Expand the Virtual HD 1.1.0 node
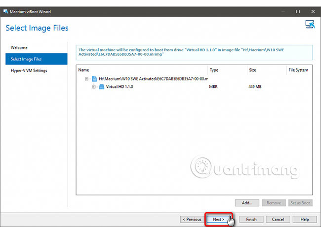 tap(94, 87)
